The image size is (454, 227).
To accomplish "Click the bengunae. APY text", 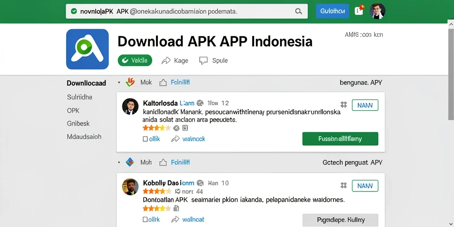I will click(361, 83).
